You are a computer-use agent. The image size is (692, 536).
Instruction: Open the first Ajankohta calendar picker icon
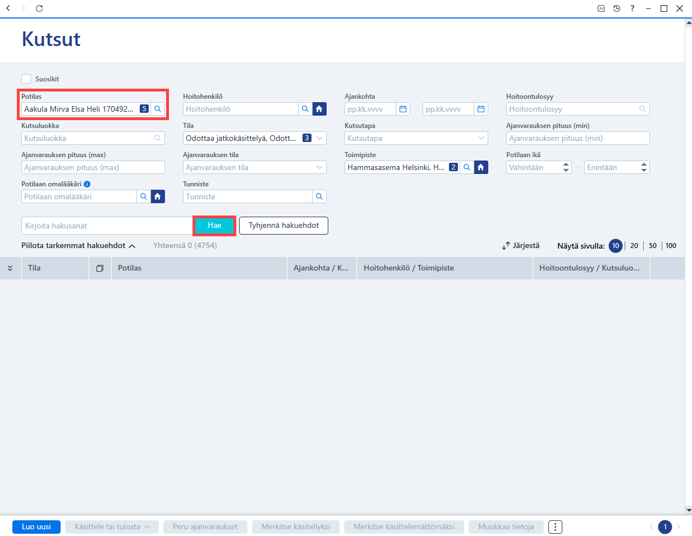point(403,109)
